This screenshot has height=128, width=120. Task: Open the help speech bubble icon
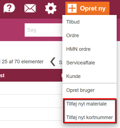(9, 8)
